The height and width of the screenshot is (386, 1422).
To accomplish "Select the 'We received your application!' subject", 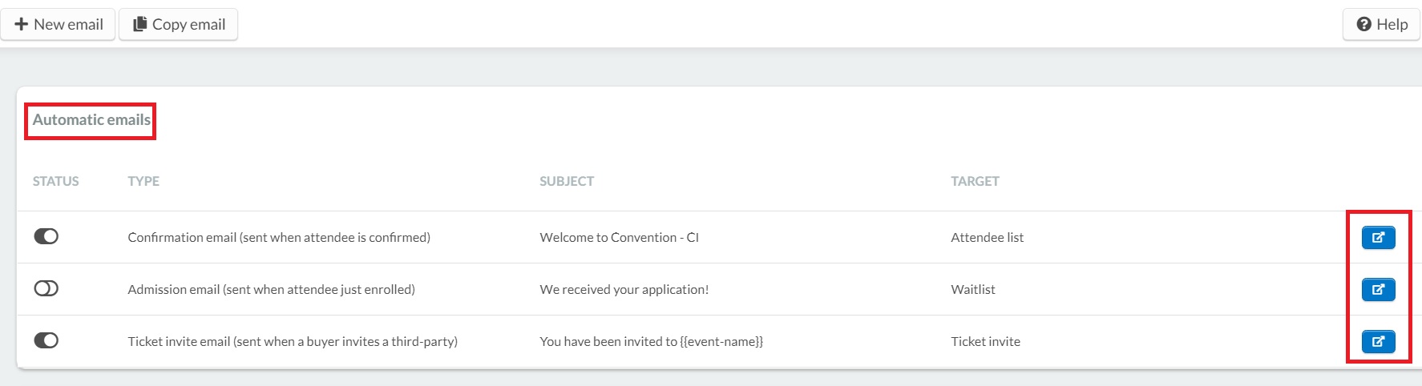I will (x=624, y=289).
